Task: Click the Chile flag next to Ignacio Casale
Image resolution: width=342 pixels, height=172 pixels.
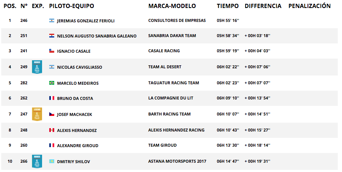Action: tap(52, 51)
